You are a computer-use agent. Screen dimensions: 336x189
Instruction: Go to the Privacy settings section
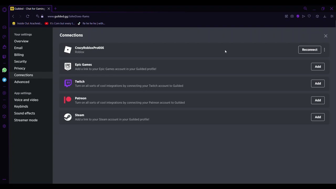click(x=20, y=68)
